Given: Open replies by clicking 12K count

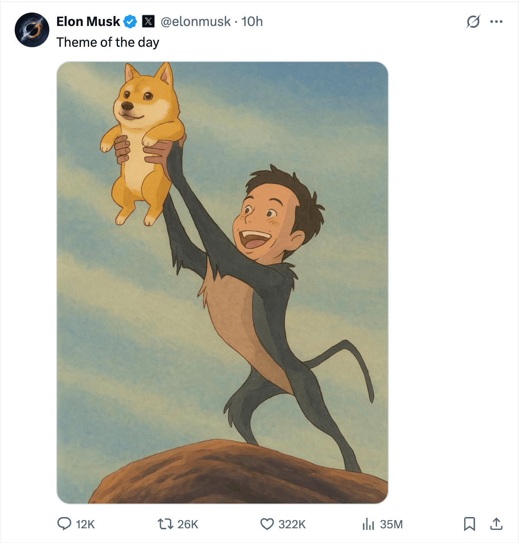Looking at the screenshot, I should click(x=85, y=524).
